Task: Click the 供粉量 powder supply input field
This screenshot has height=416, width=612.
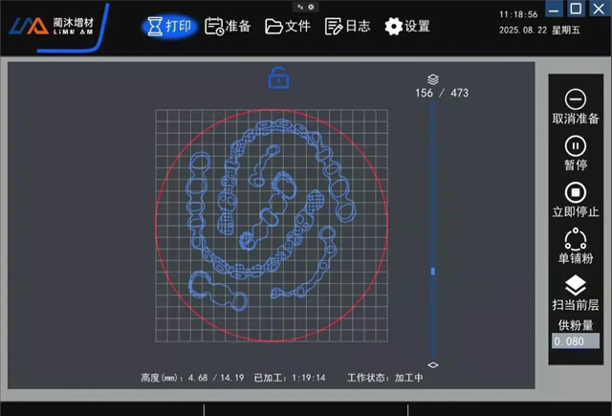Action: pyautogui.click(x=576, y=341)
